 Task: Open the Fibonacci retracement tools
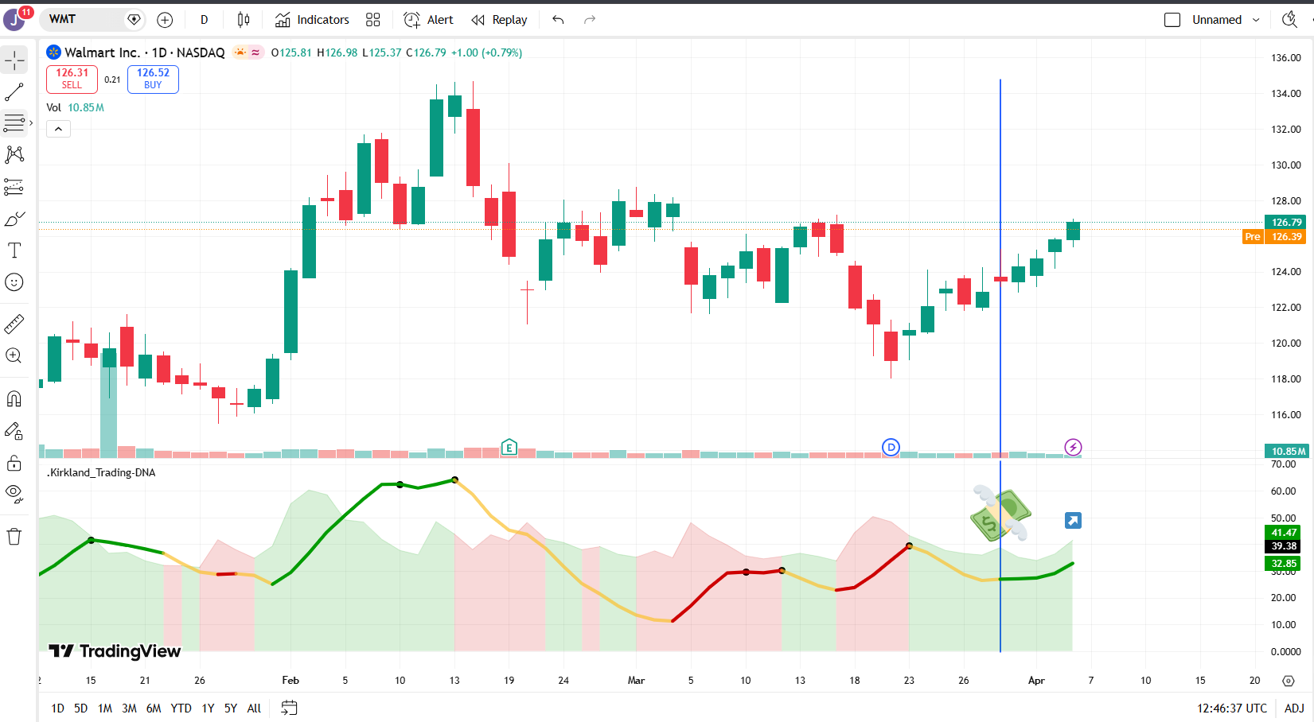click(x=14, y=123)
